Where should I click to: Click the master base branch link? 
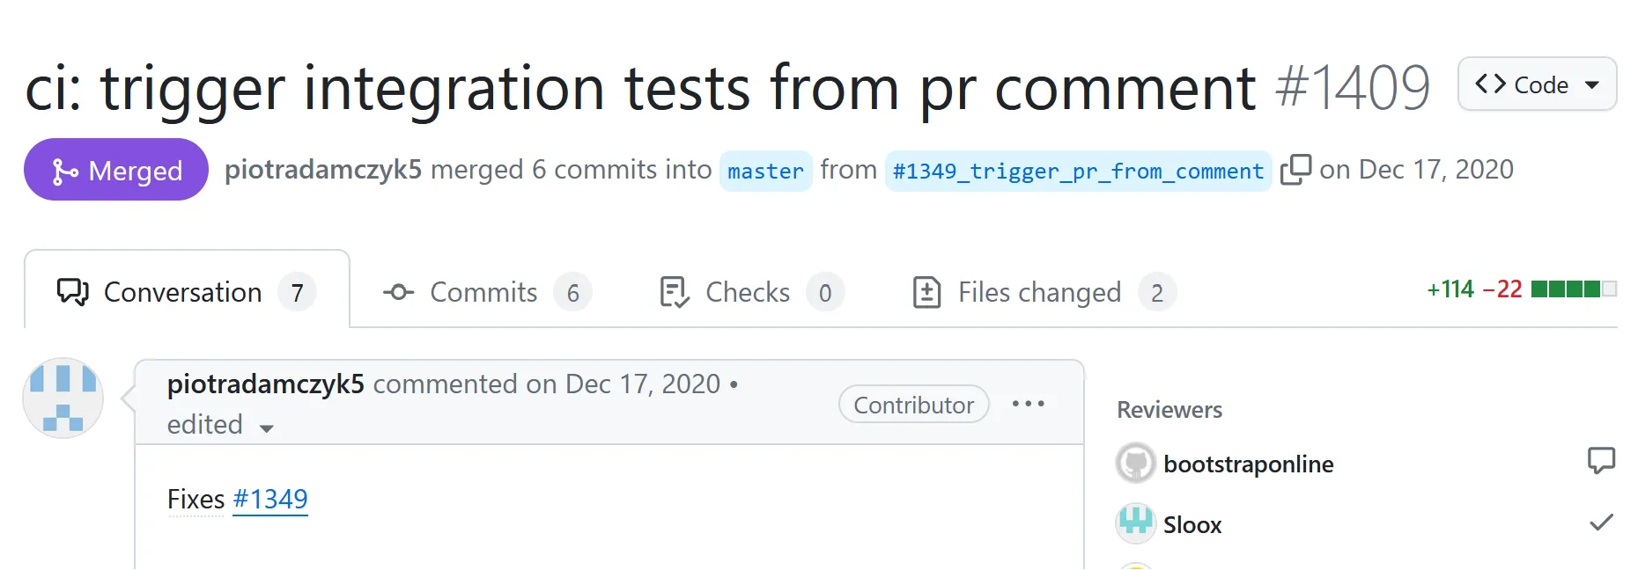pos(765,171)
